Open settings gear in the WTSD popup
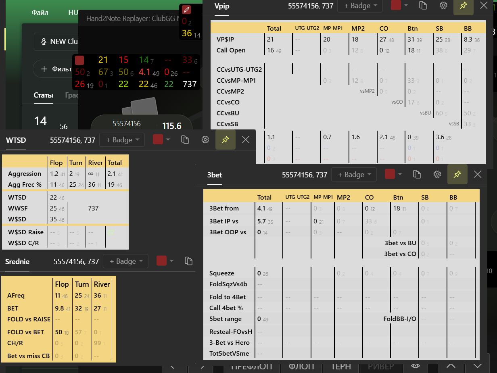Viewport: 497px width, 373px height. (205, 140)
